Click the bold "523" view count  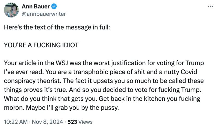72,122
